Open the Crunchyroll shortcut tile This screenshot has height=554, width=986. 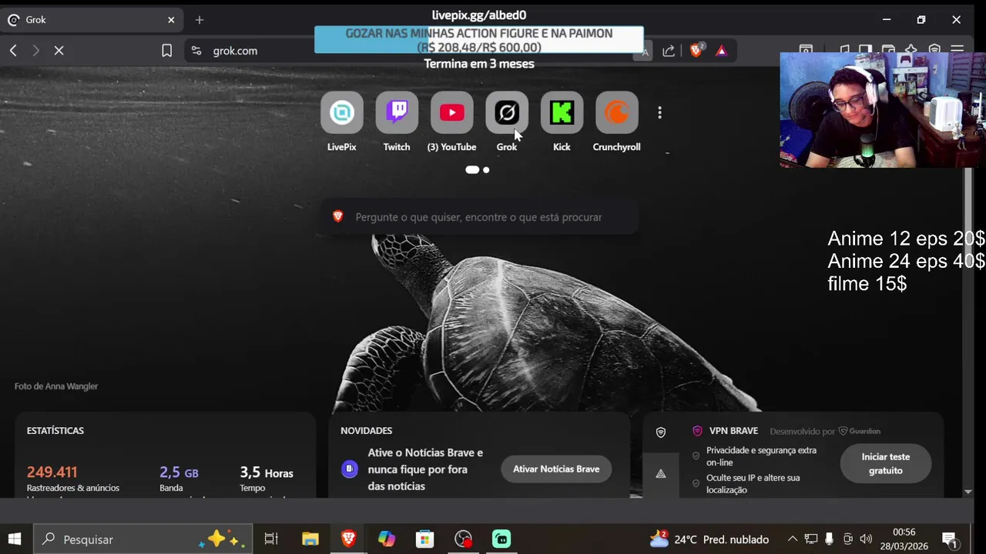click(616, 113)
